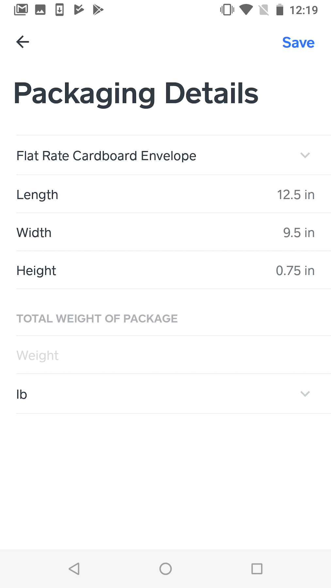
Task: Tap the Wi-Fi status icon
Action: (x=246, y=9)
